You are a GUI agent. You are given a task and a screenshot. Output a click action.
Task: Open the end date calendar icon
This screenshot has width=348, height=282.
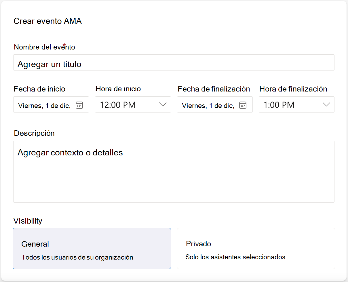(243, 105)
